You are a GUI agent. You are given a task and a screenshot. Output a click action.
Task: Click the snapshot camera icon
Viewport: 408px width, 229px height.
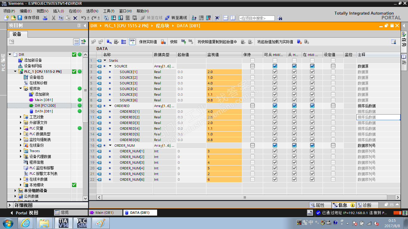[x=183, y=42]
